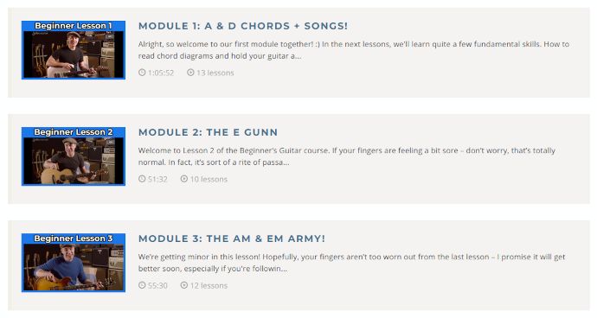This screenshot has height=318, width=597.
Task: Click play icon next to 13 lessons
Action: click(190, 73)
